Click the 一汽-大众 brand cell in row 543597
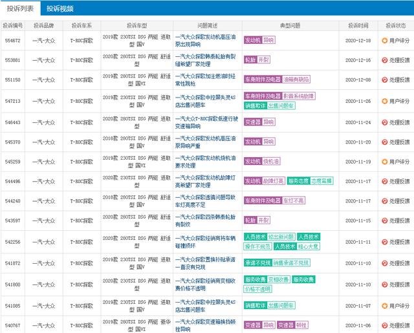Image resolution: width=414 pixels, height=333 pixels. (44, 220)
